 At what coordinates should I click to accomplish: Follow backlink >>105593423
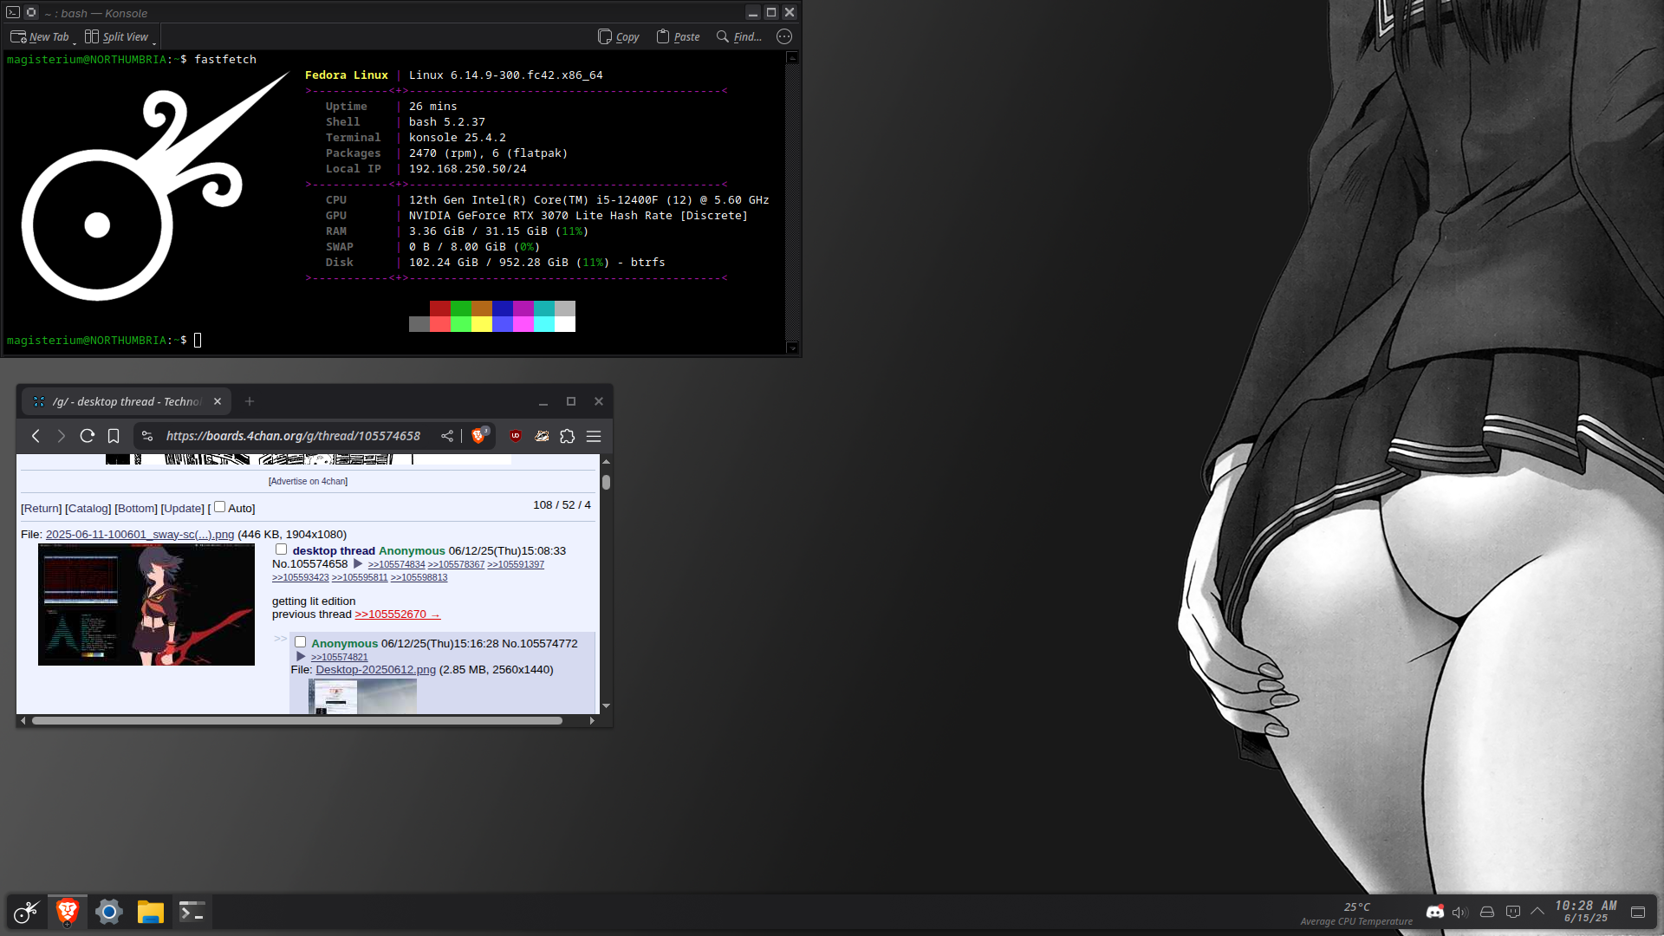301,577
